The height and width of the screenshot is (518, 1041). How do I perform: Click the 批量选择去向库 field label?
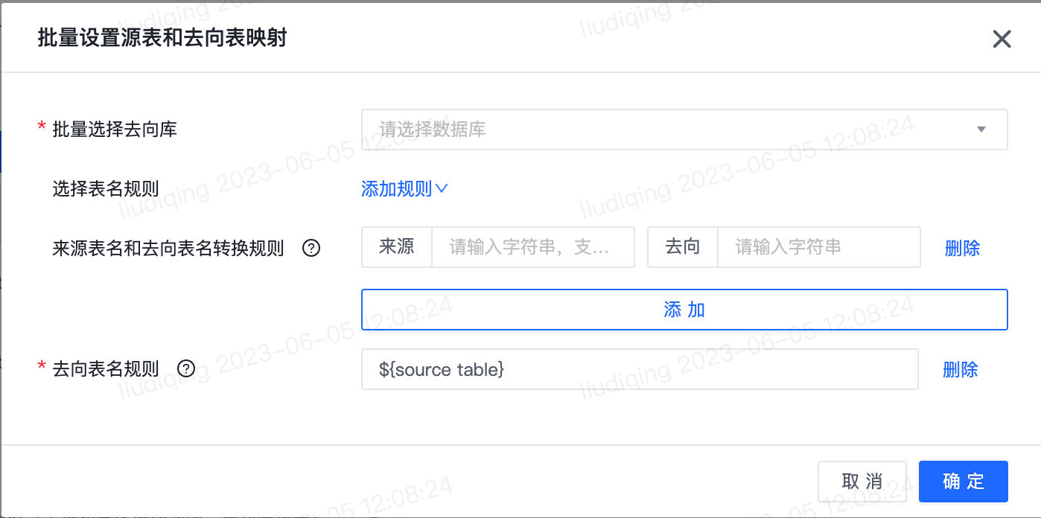(x=115, y=129)
